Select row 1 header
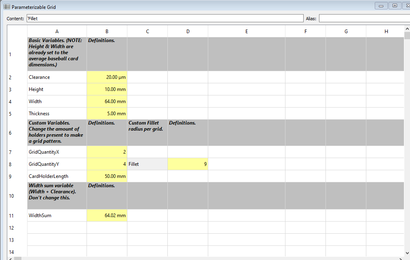 pyautogui.click(x=17, y=54)
